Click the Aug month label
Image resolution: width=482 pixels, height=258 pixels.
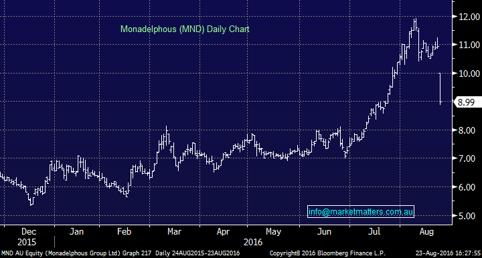point(426,232)
